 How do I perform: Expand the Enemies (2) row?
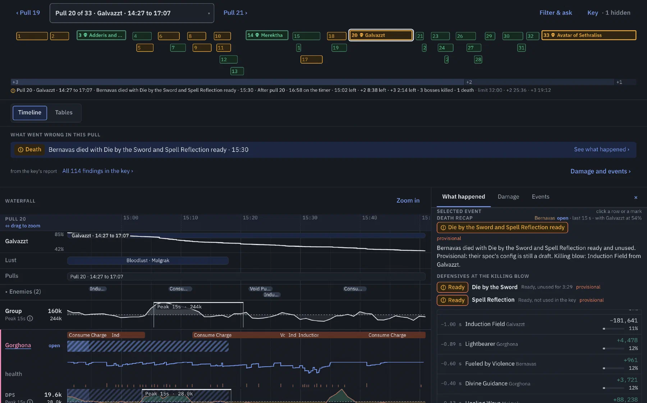23,292
